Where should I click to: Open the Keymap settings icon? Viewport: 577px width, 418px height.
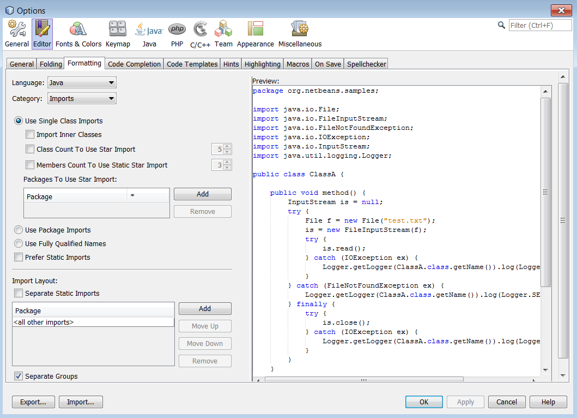tap(118, 34)
